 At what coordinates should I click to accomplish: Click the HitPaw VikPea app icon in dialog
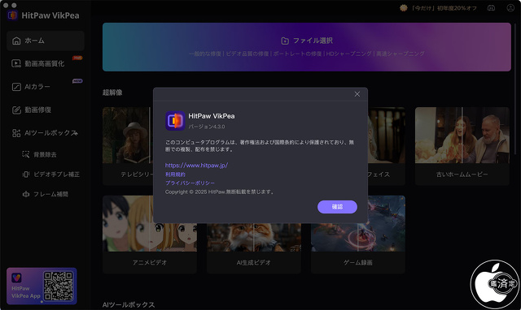[x=175, y=121]
